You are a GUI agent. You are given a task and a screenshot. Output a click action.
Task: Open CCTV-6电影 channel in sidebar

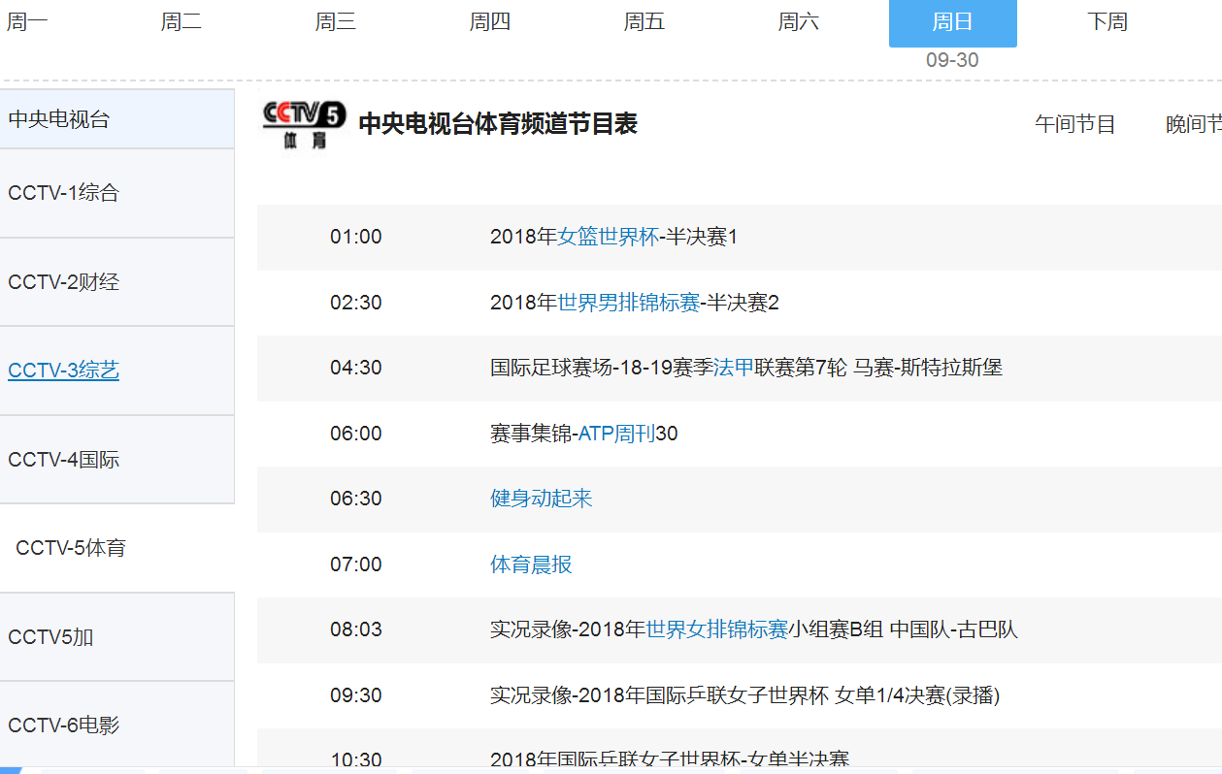pyautogui.click(x=117, y=725)
